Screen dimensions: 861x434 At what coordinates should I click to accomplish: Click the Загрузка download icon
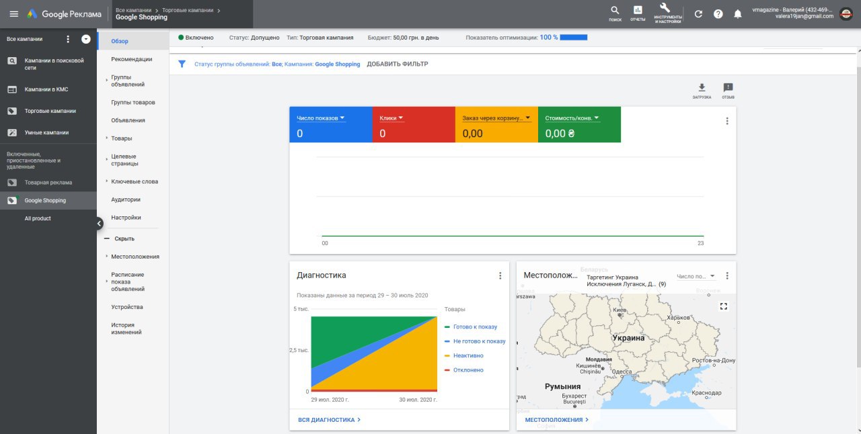[x=702, y=91]
